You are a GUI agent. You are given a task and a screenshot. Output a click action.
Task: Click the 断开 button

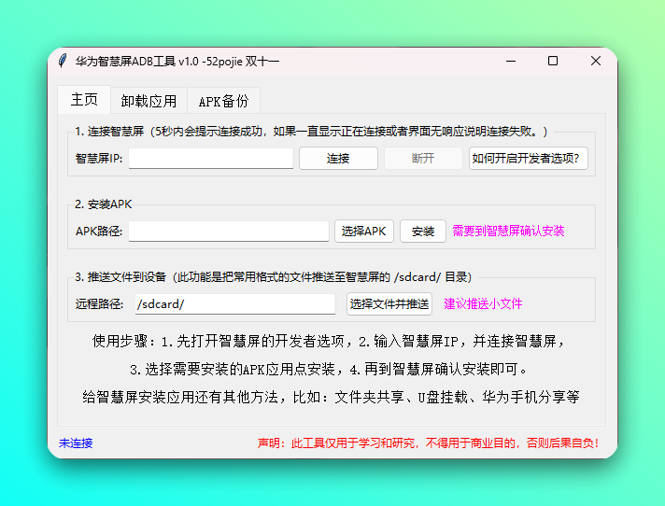(x=423, y=158)
